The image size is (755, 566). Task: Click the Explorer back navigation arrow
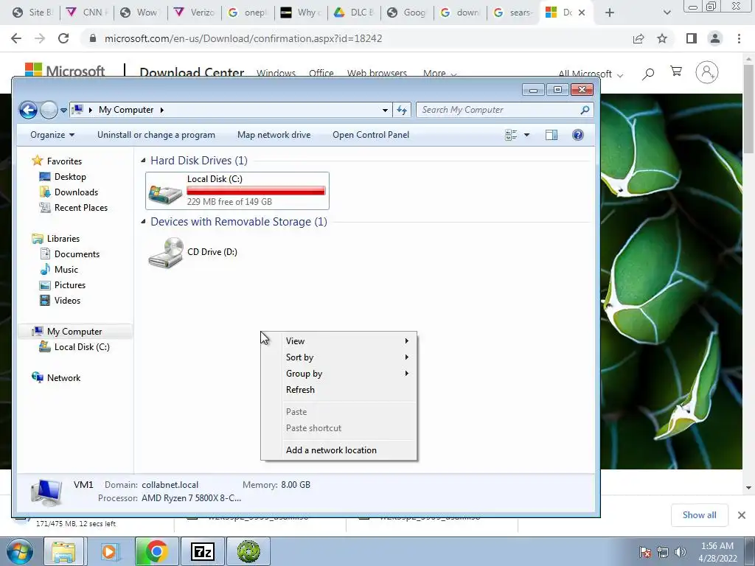click(29, 110)
